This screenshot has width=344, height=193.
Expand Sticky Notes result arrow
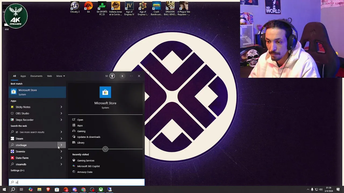[61, 107]
